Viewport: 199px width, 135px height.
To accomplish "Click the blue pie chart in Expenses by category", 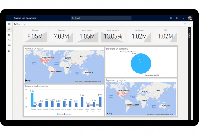I will [x=141, y=64].
